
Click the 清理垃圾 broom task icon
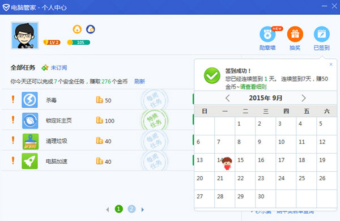[x=31, y=142]
